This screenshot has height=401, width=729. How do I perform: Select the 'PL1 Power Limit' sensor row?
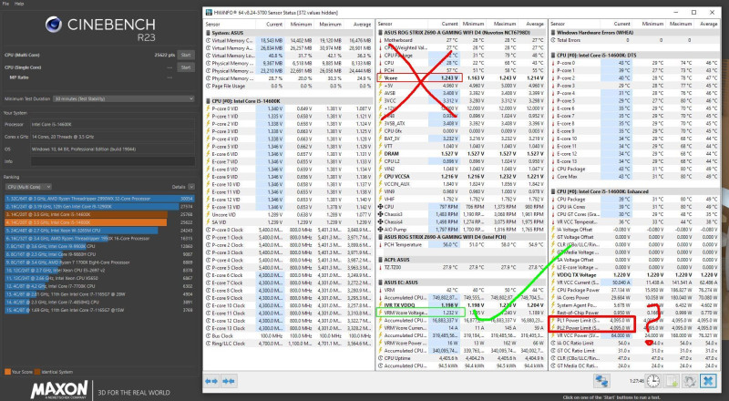point(634,320)
